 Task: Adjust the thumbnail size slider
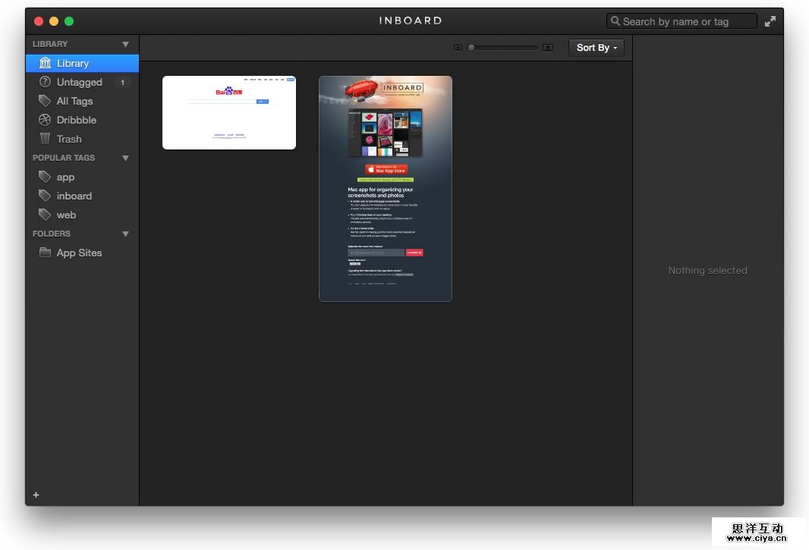[471, 48]
